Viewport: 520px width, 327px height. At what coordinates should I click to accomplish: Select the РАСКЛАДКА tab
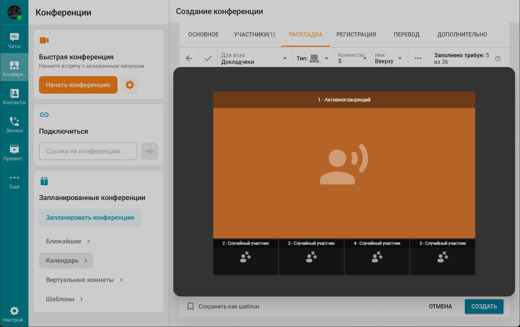pos(306,34)
